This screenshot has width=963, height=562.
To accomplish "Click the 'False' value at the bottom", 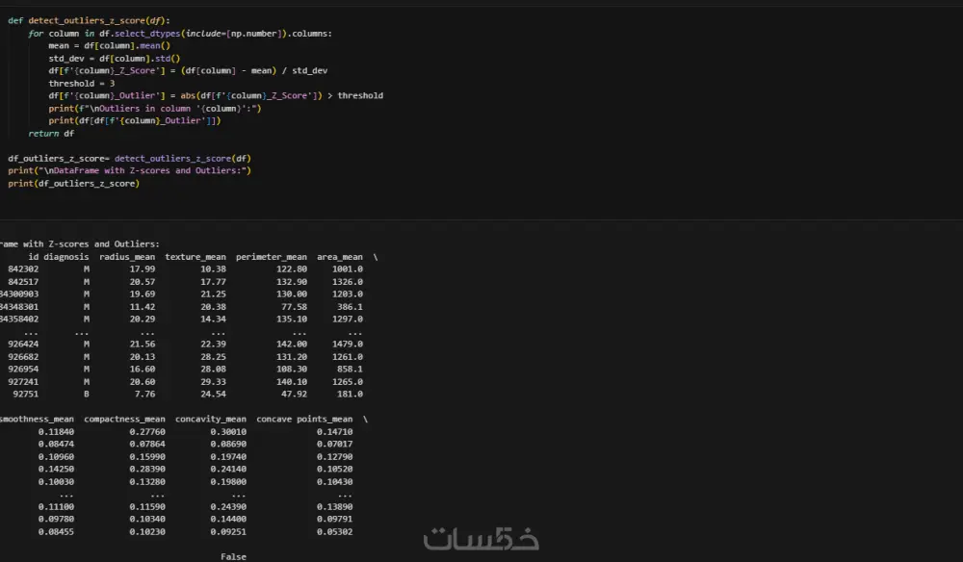I will 233,557.
